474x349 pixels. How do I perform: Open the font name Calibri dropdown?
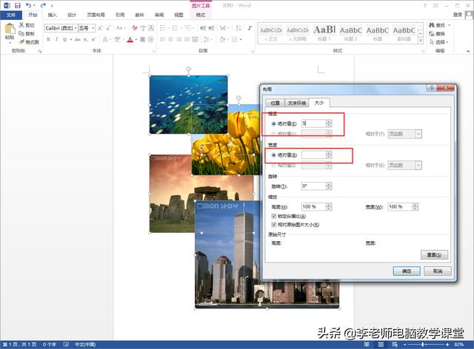pyautogui.click(x=76, y=28)
